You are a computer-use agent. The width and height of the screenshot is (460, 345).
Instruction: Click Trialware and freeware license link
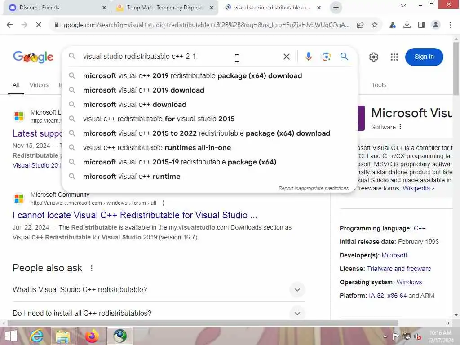pos(399,269)
